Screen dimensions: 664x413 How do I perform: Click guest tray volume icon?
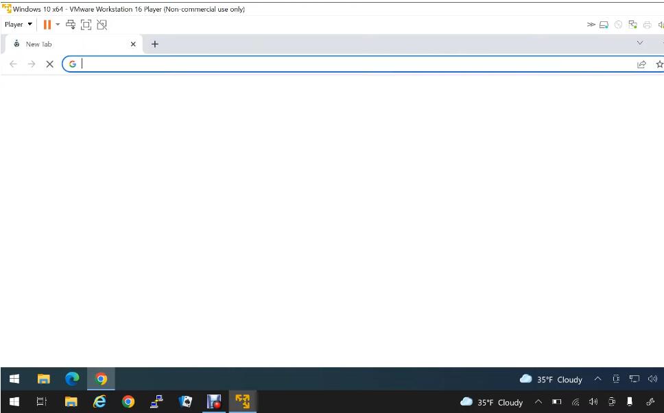pyautogui.click(x=652, y=379)
